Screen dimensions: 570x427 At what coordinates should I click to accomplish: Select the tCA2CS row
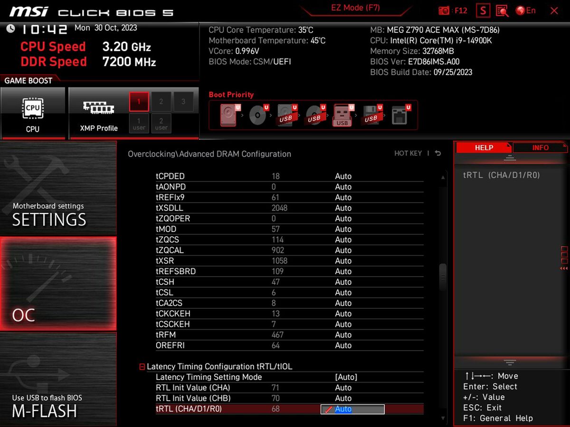tap(290, 303)
